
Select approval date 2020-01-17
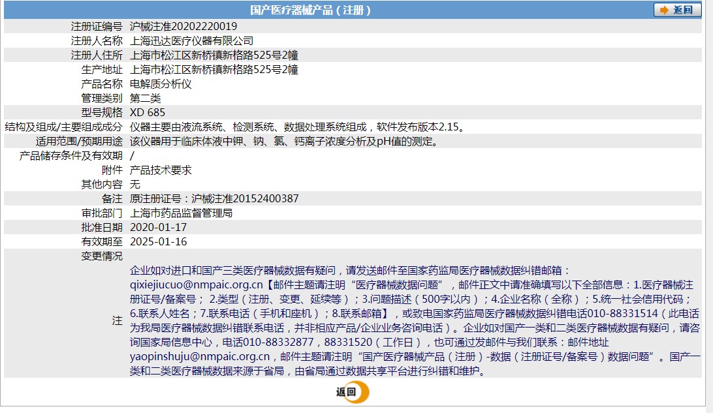point(158,227)
